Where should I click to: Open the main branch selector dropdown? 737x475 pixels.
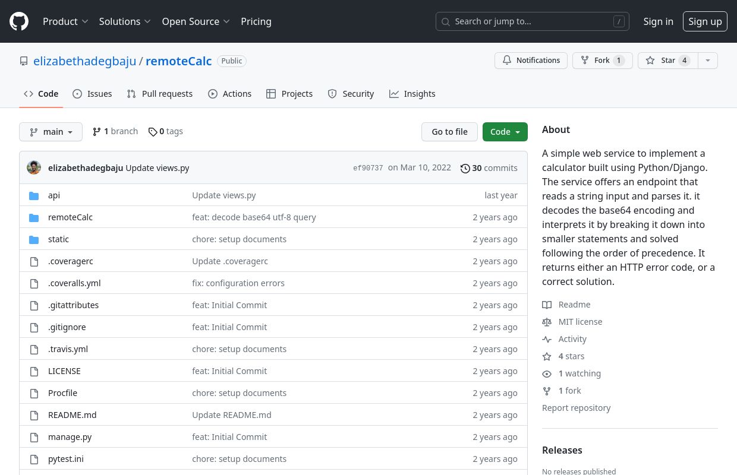[51, 132]
